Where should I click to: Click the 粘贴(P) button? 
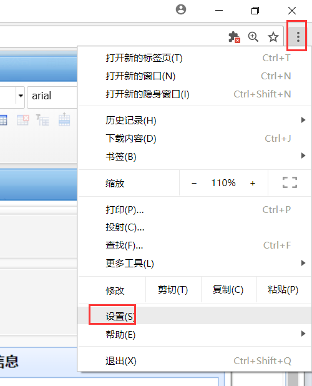pyautogui.click(x=283, y=290)
